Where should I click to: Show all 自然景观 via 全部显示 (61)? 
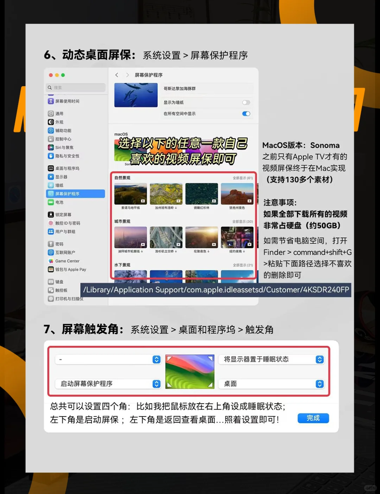pyautogui.click(x=243, y=178)
